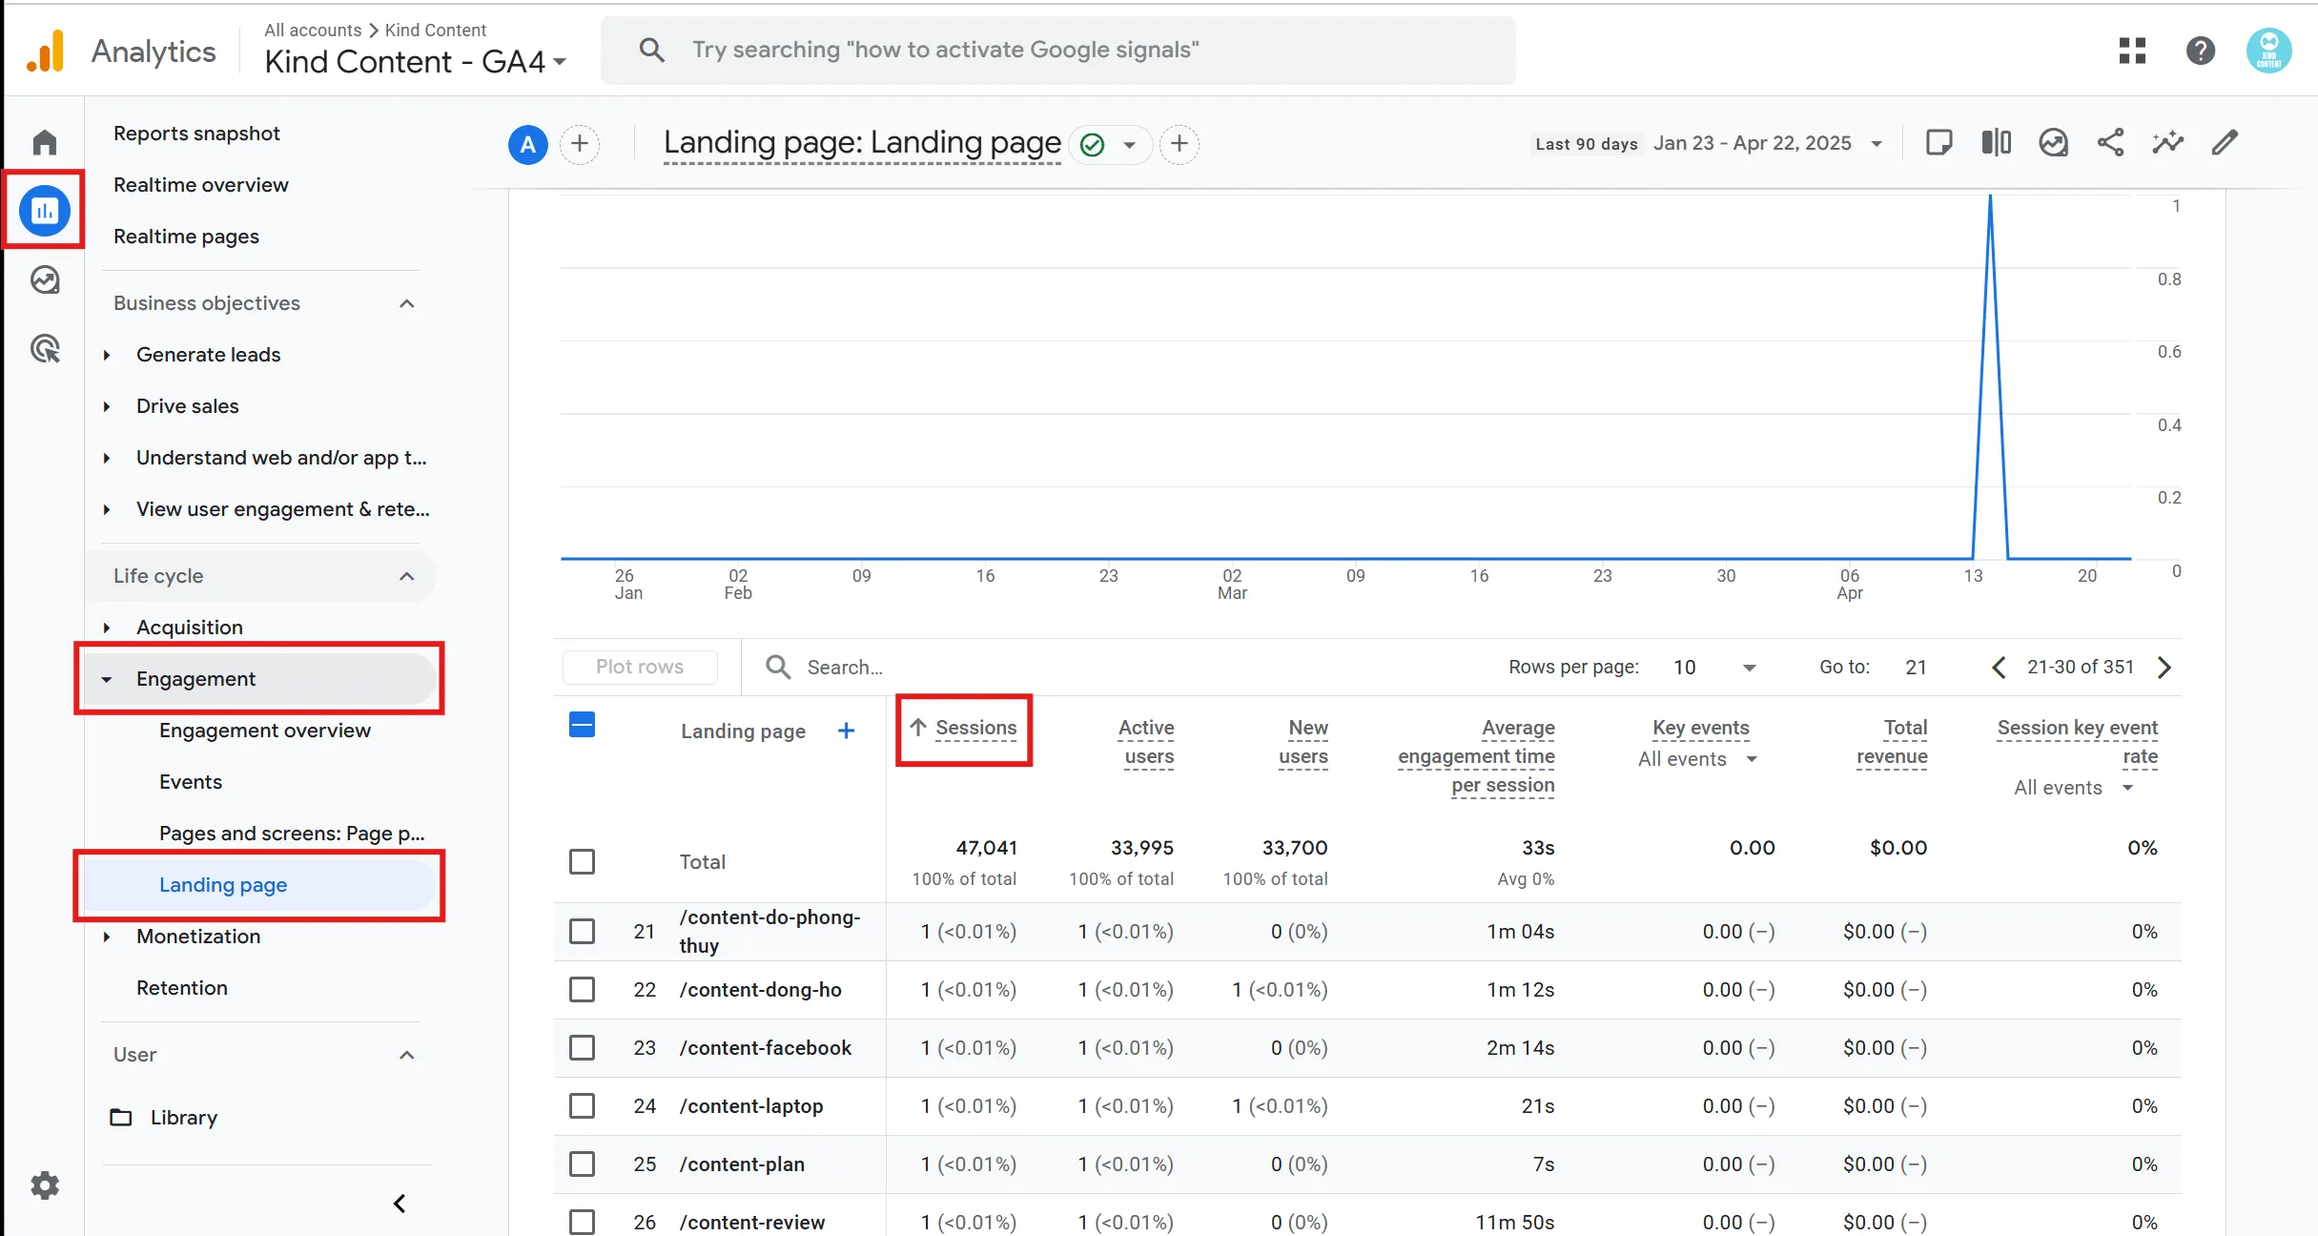Viewport: 2318px width, 1236px height.
Task: Check the /content-do-phong-thuy row checkbox
Action: [x=582, y=931]
